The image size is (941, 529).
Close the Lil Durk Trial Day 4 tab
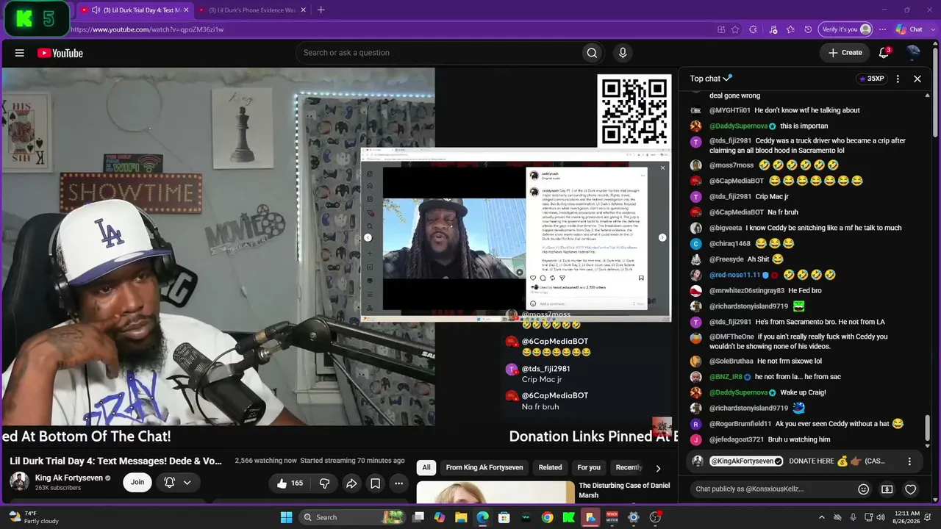click(186, 10)
